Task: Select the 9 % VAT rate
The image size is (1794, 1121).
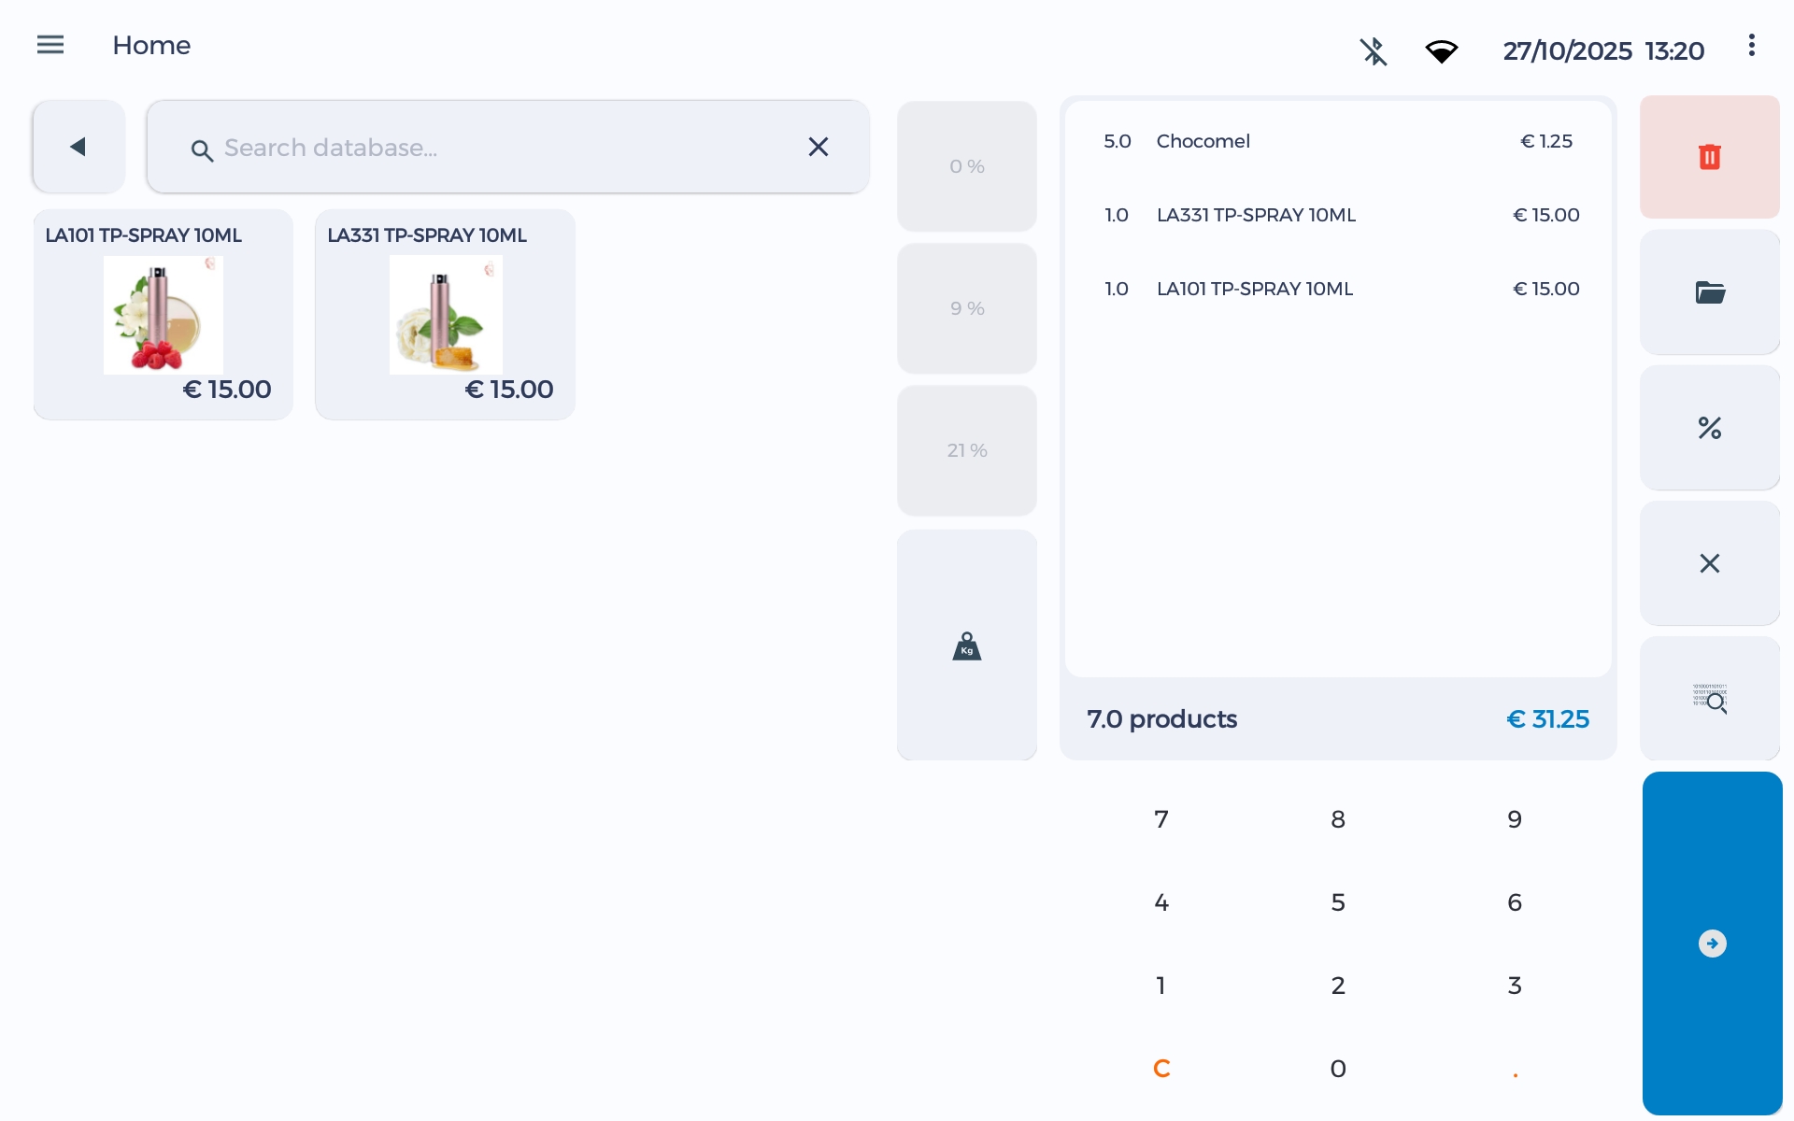Action: tap(966, 308)
